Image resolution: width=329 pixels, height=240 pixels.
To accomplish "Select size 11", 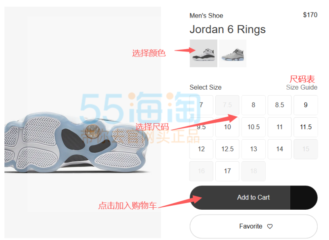I will (279, 127).
